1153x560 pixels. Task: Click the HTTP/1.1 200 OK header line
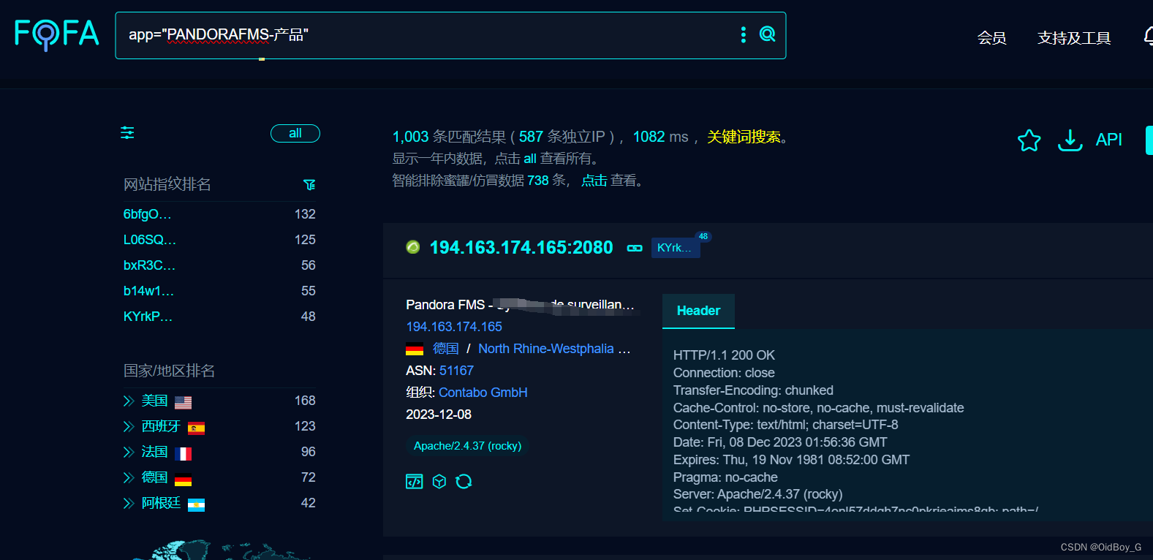[x=724, y=355]
